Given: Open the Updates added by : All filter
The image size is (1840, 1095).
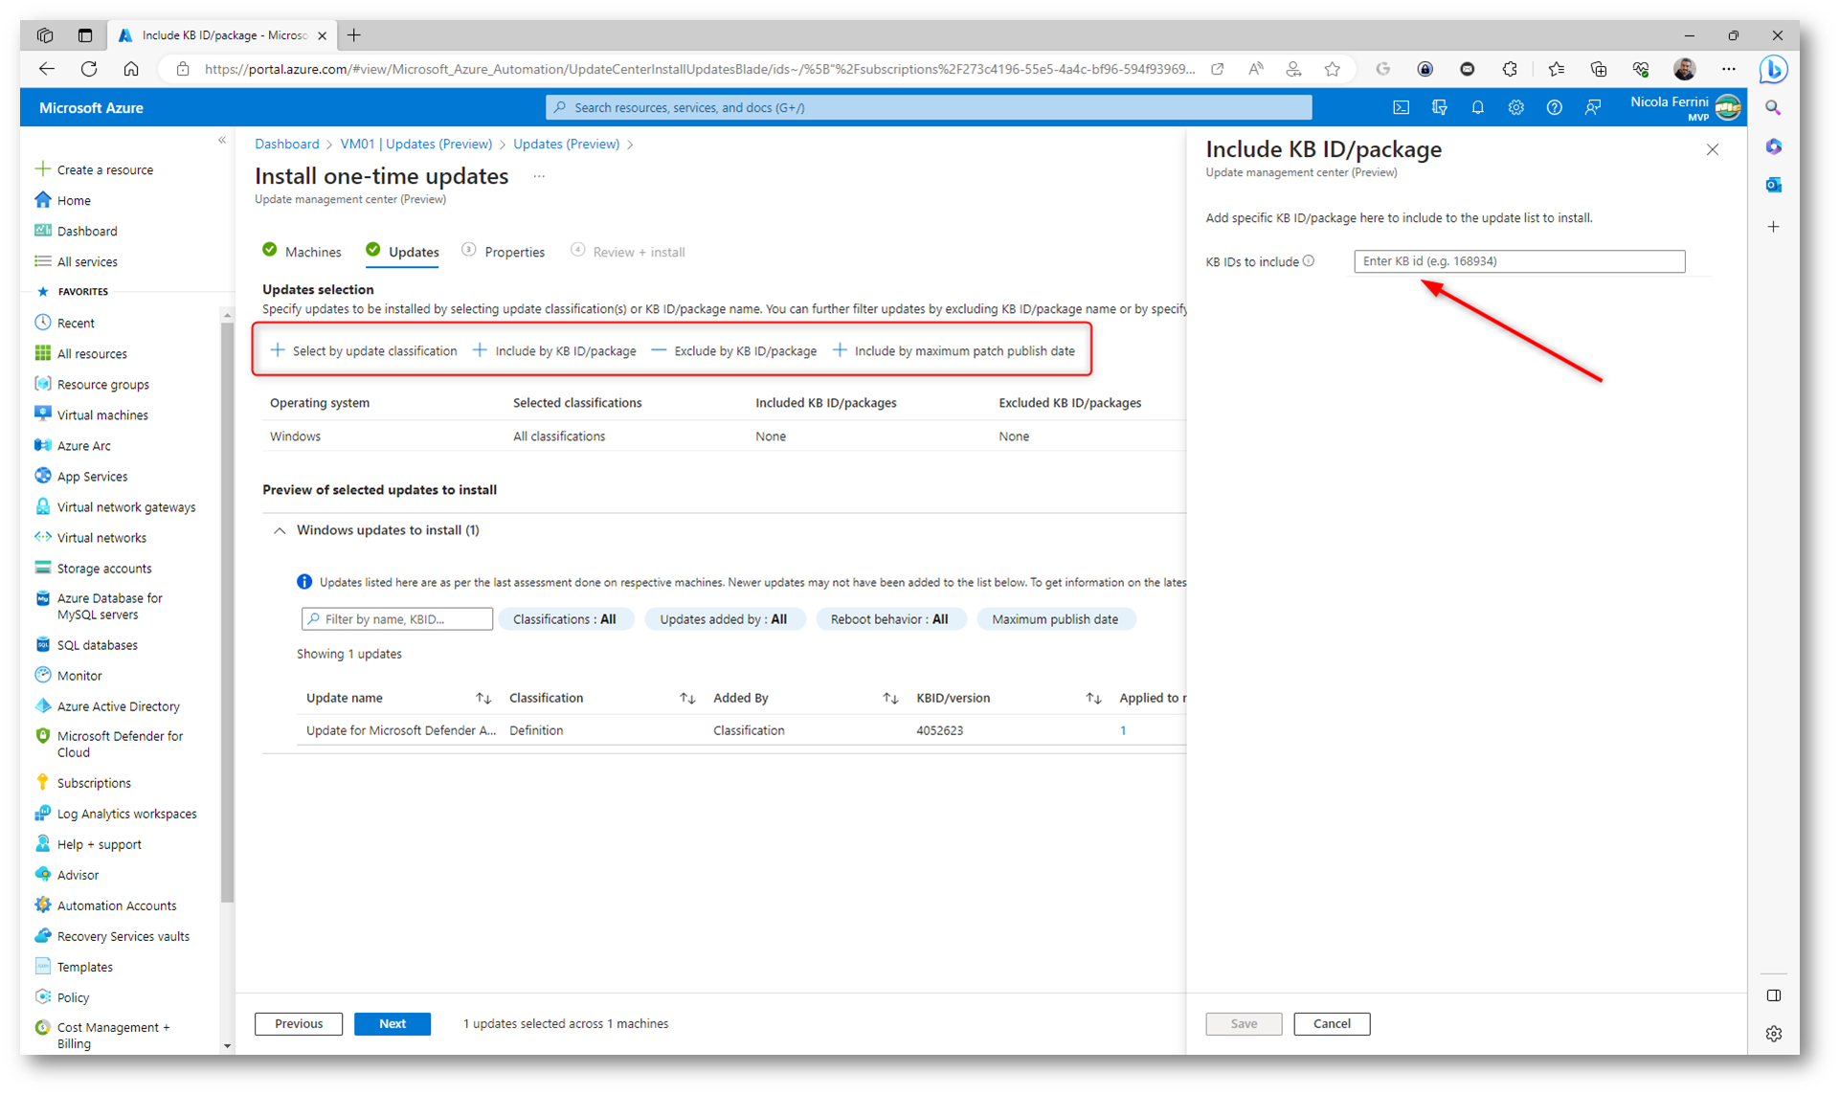Looking at the screenshot, I should coord(724,619).
